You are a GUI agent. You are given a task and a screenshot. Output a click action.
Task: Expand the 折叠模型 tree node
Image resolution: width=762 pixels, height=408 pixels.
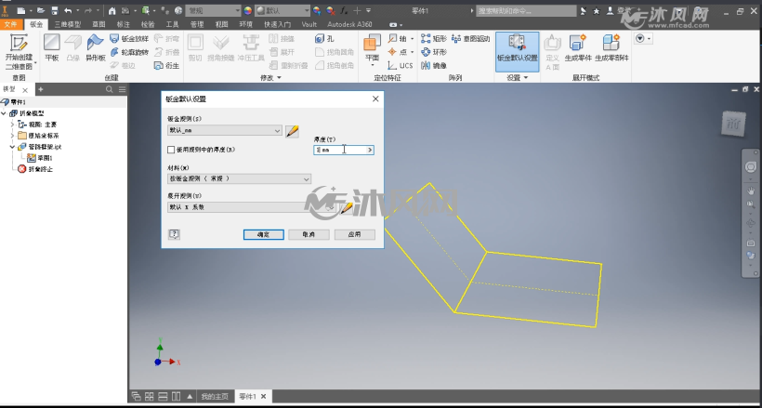click(x=4, y=113)
